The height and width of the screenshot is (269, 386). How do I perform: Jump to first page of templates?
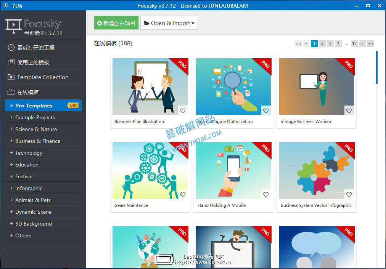[x=298, y=43]
